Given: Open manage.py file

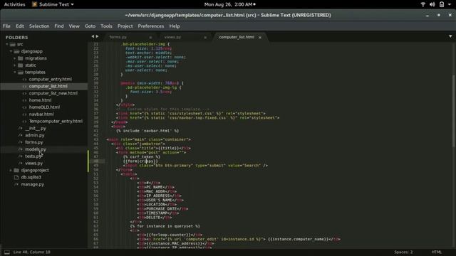Looking at the screenshot, I should tap(32, 184).
